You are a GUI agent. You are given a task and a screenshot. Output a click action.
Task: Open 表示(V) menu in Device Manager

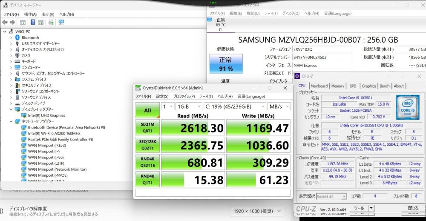pos(48,14)
